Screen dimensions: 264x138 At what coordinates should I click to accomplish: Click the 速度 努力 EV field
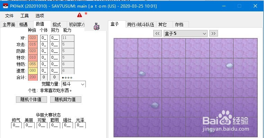pyautogui.click(x=55, y=71)
